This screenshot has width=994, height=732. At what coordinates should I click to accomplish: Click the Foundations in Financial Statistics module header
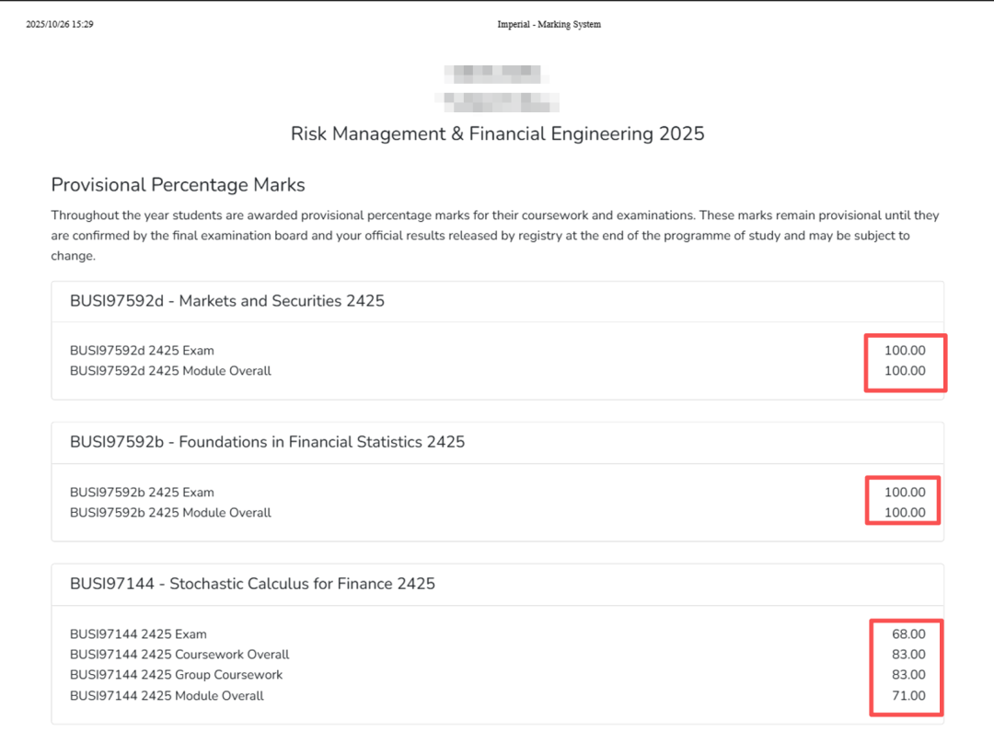[x=267, y=442]
